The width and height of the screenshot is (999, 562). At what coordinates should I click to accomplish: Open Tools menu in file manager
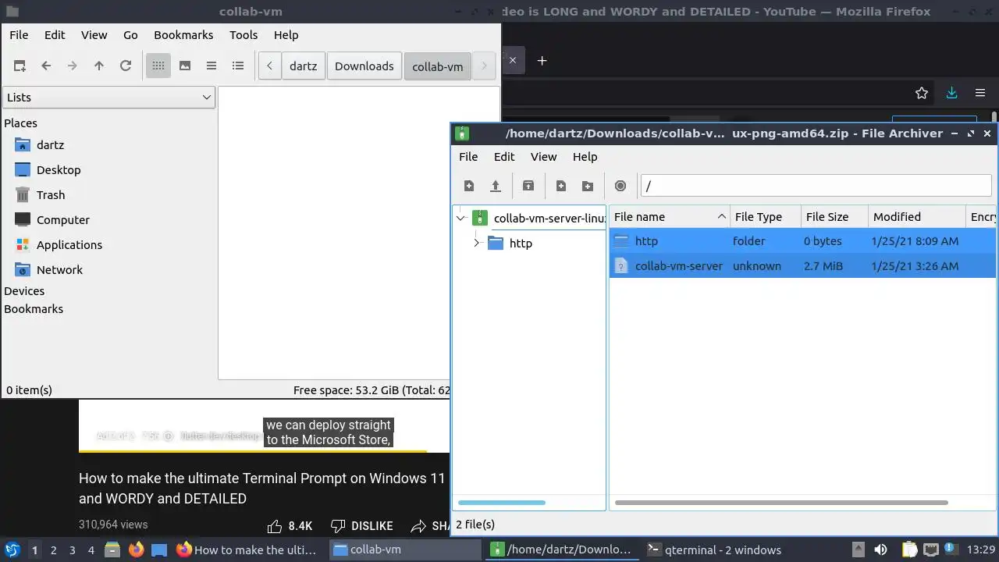[244, 35]
